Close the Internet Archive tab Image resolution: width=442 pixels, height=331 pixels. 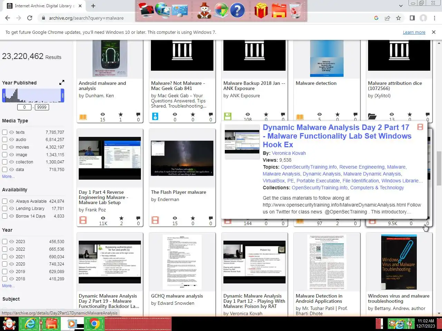coord(80,6)
